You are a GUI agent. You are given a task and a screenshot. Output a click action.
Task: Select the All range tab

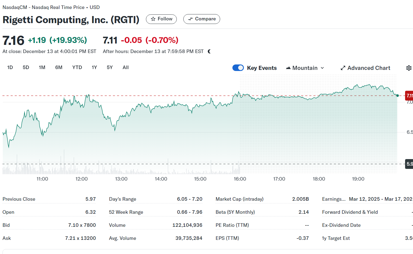[126, 67]
